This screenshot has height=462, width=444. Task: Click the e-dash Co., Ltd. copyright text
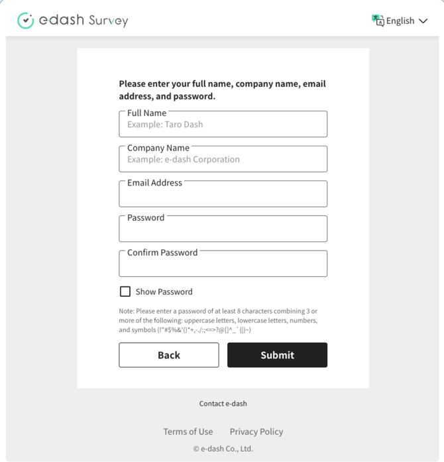tap(223, 449)
